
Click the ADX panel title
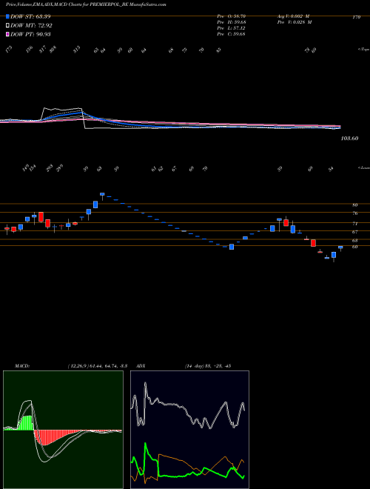[141, 366]
